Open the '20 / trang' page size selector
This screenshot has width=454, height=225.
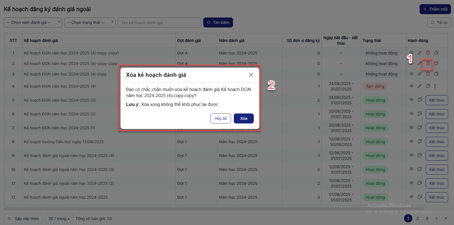(59, 218)
